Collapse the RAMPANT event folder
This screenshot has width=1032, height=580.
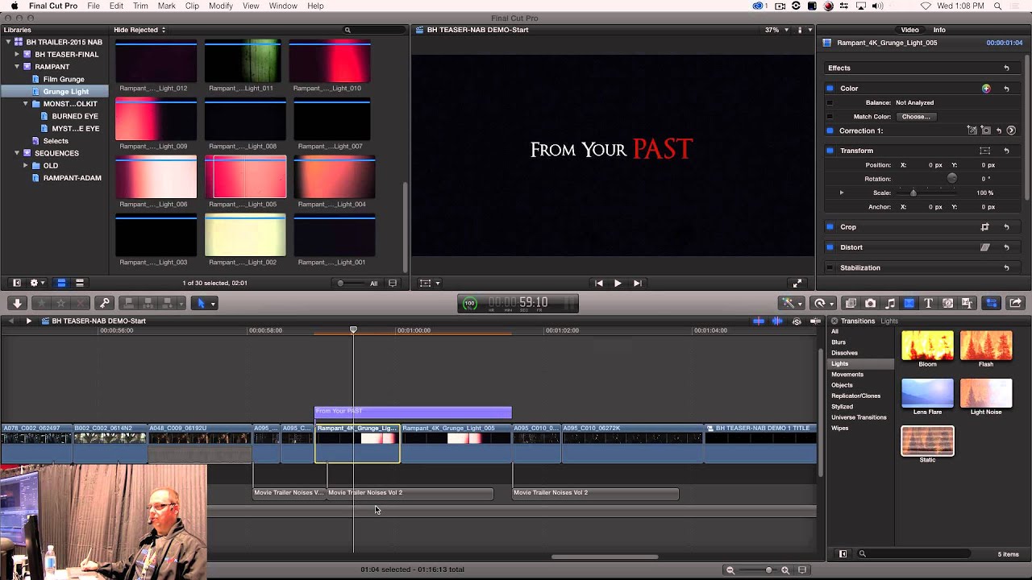pyautogui.click(x=17, y=67)
